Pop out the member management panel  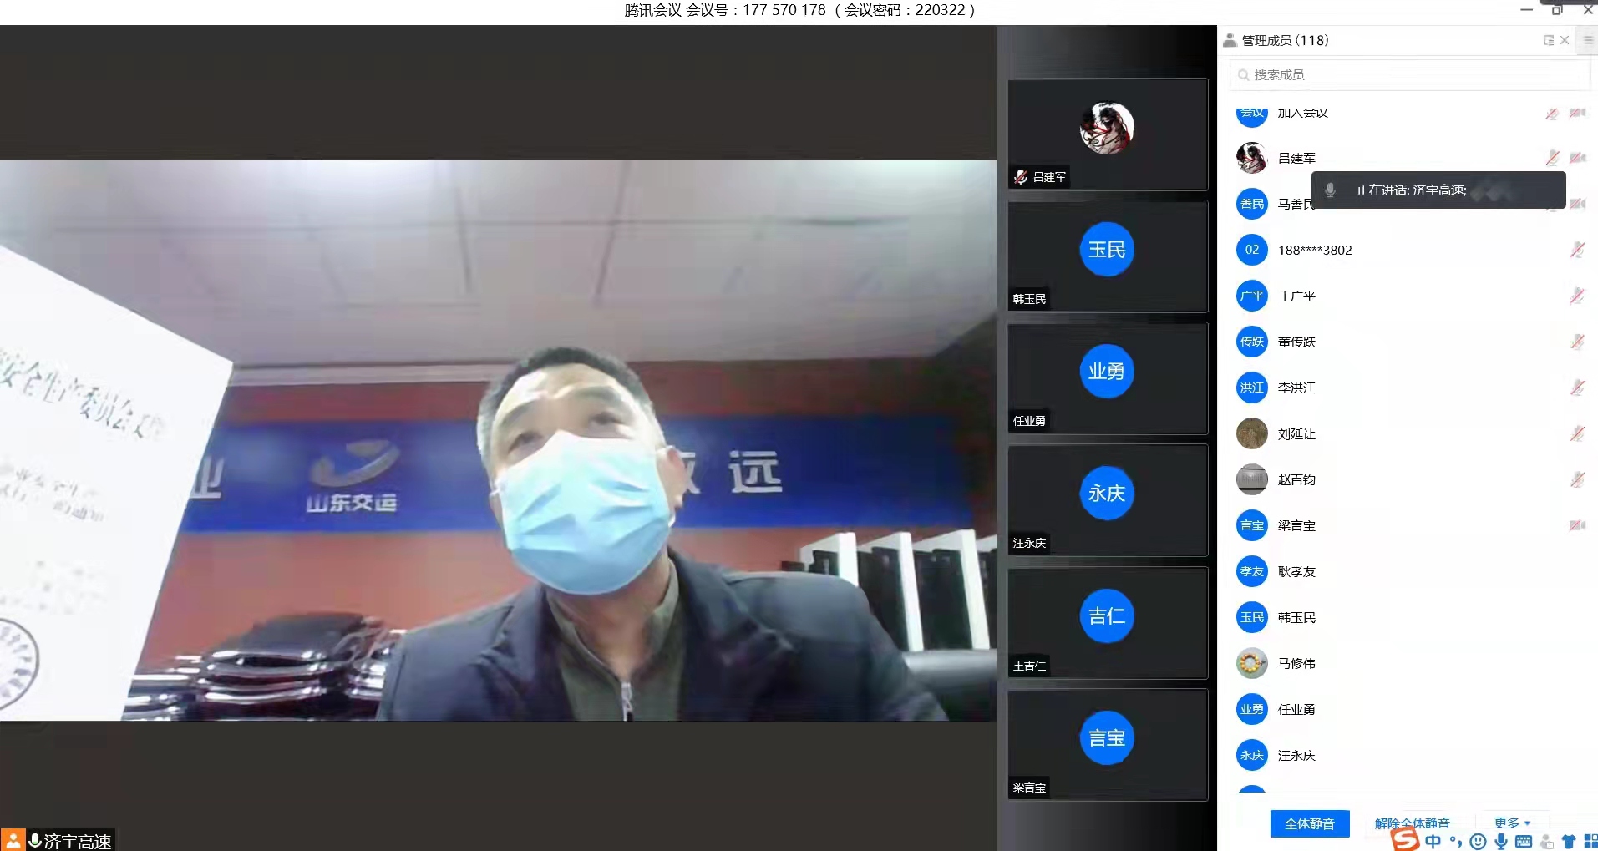click(1548, 40)
